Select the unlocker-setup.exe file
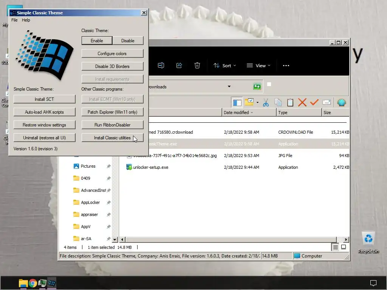 click(x=150, y=167)
